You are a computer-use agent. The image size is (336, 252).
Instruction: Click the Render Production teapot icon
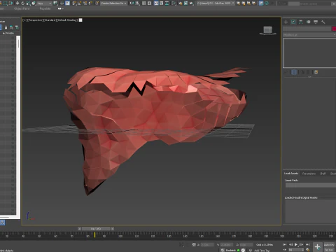coord(191,3)
